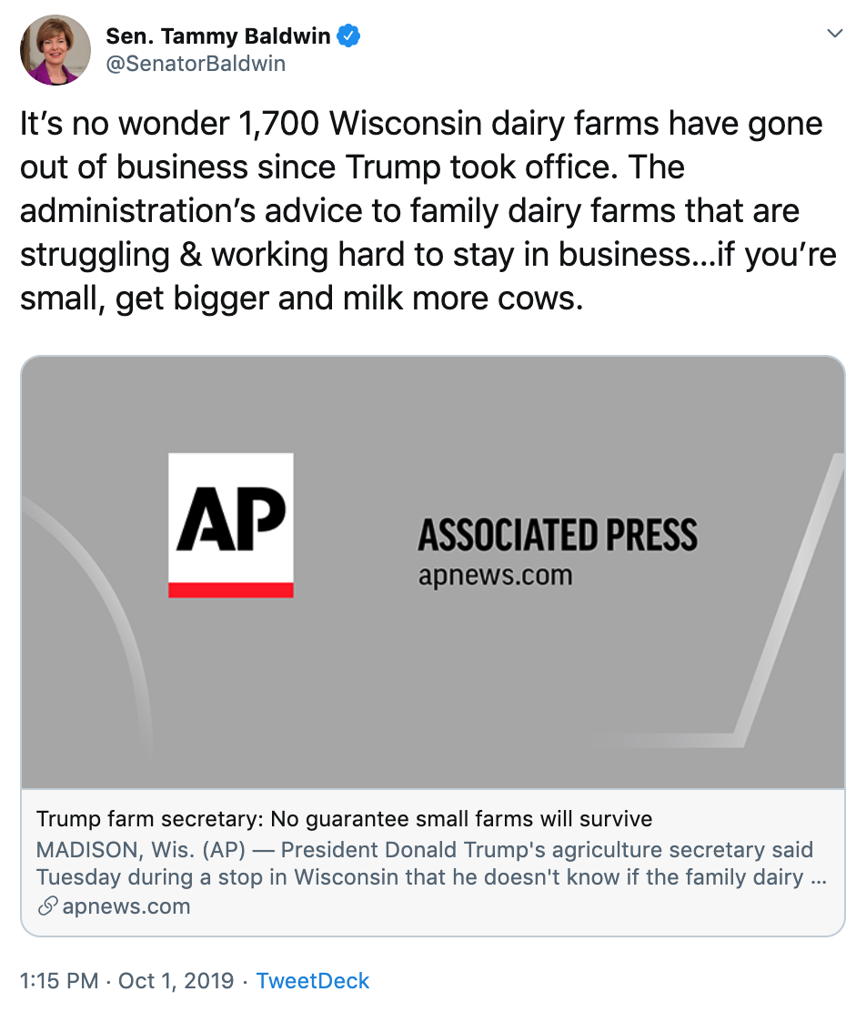866x1012 pixels.
Task: Open the apnews.com link at card bottom
Action: tap(126, 906)
